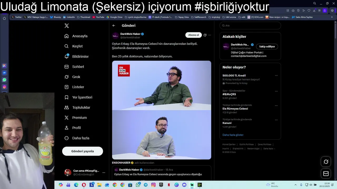The width and height of the screenshot is (337, 189).
Task: Click the Ara search field
Action: coord(250,25)
